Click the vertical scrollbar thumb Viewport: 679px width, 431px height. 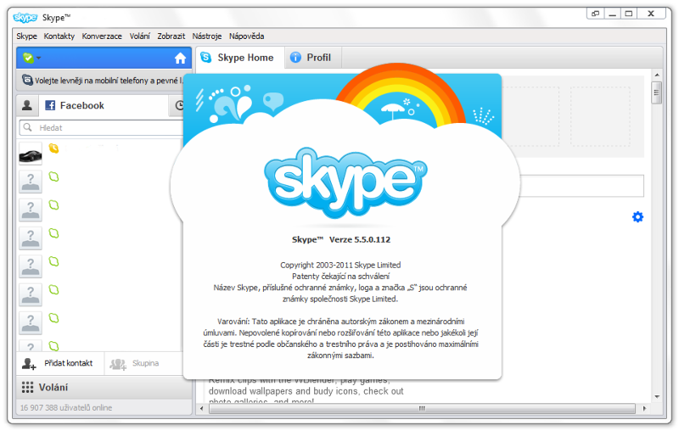tap(656, 92)
